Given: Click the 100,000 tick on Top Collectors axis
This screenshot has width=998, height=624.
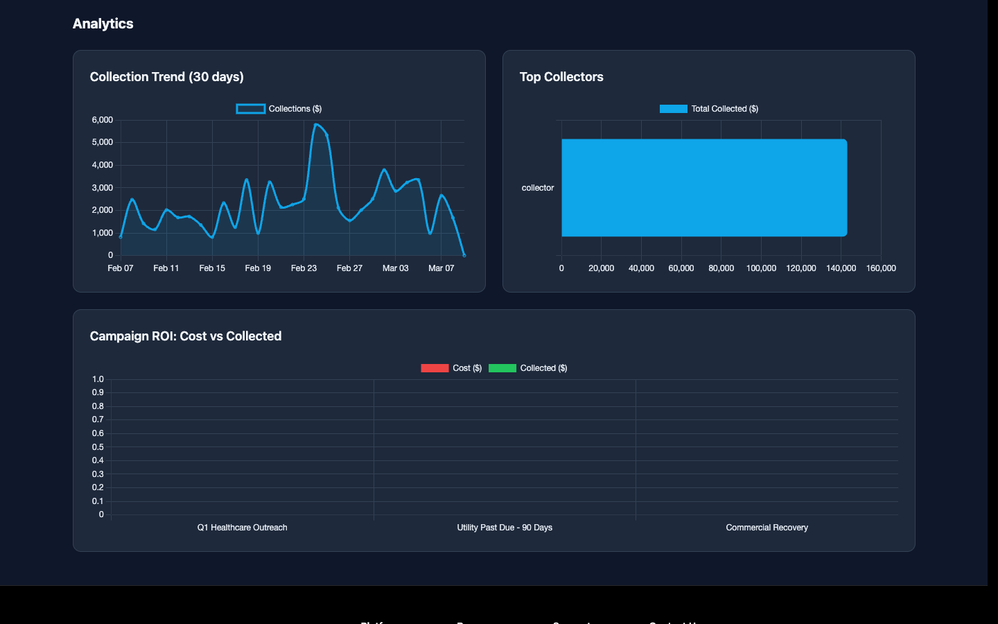Looking at the screenshot, I should (761, 268).
